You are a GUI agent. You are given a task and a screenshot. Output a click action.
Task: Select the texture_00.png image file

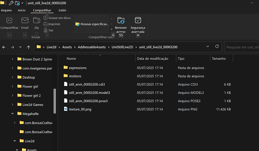tap(80, 109)
